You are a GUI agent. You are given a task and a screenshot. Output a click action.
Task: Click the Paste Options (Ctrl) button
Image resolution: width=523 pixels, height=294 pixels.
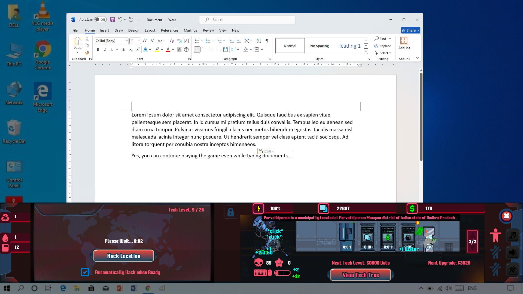[266, 151]
